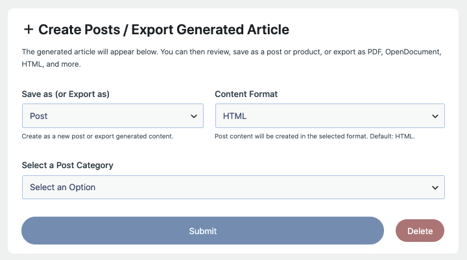
Task: Click the "Create Posts / Export Generated Article" heading
Action: (164, 29)
